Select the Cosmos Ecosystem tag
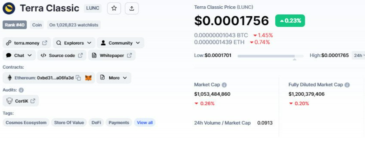The image size is (365, 141). coord(26,122)
